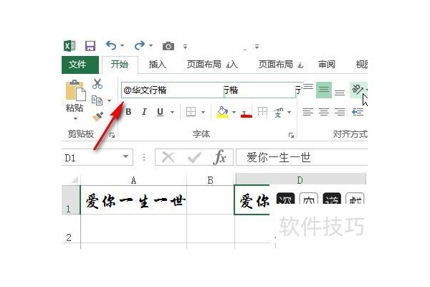Open the dropdown arrow next to the camera icon
This screenshot has height=287, width=430.
[186, 46]
